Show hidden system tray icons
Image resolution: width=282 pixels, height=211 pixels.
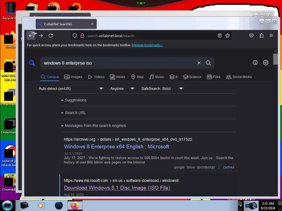(x=241, y=206)
